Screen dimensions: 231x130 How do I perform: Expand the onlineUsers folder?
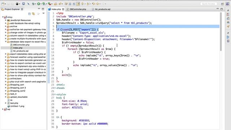6,79
